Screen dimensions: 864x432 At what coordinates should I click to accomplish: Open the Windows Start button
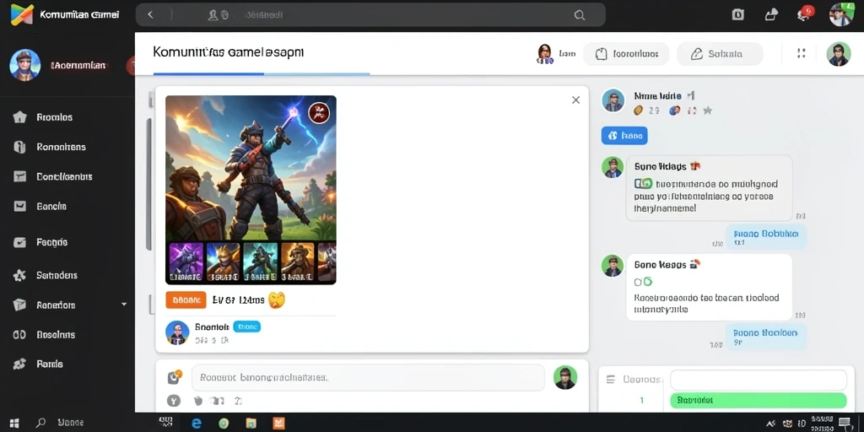click(15, 423)
